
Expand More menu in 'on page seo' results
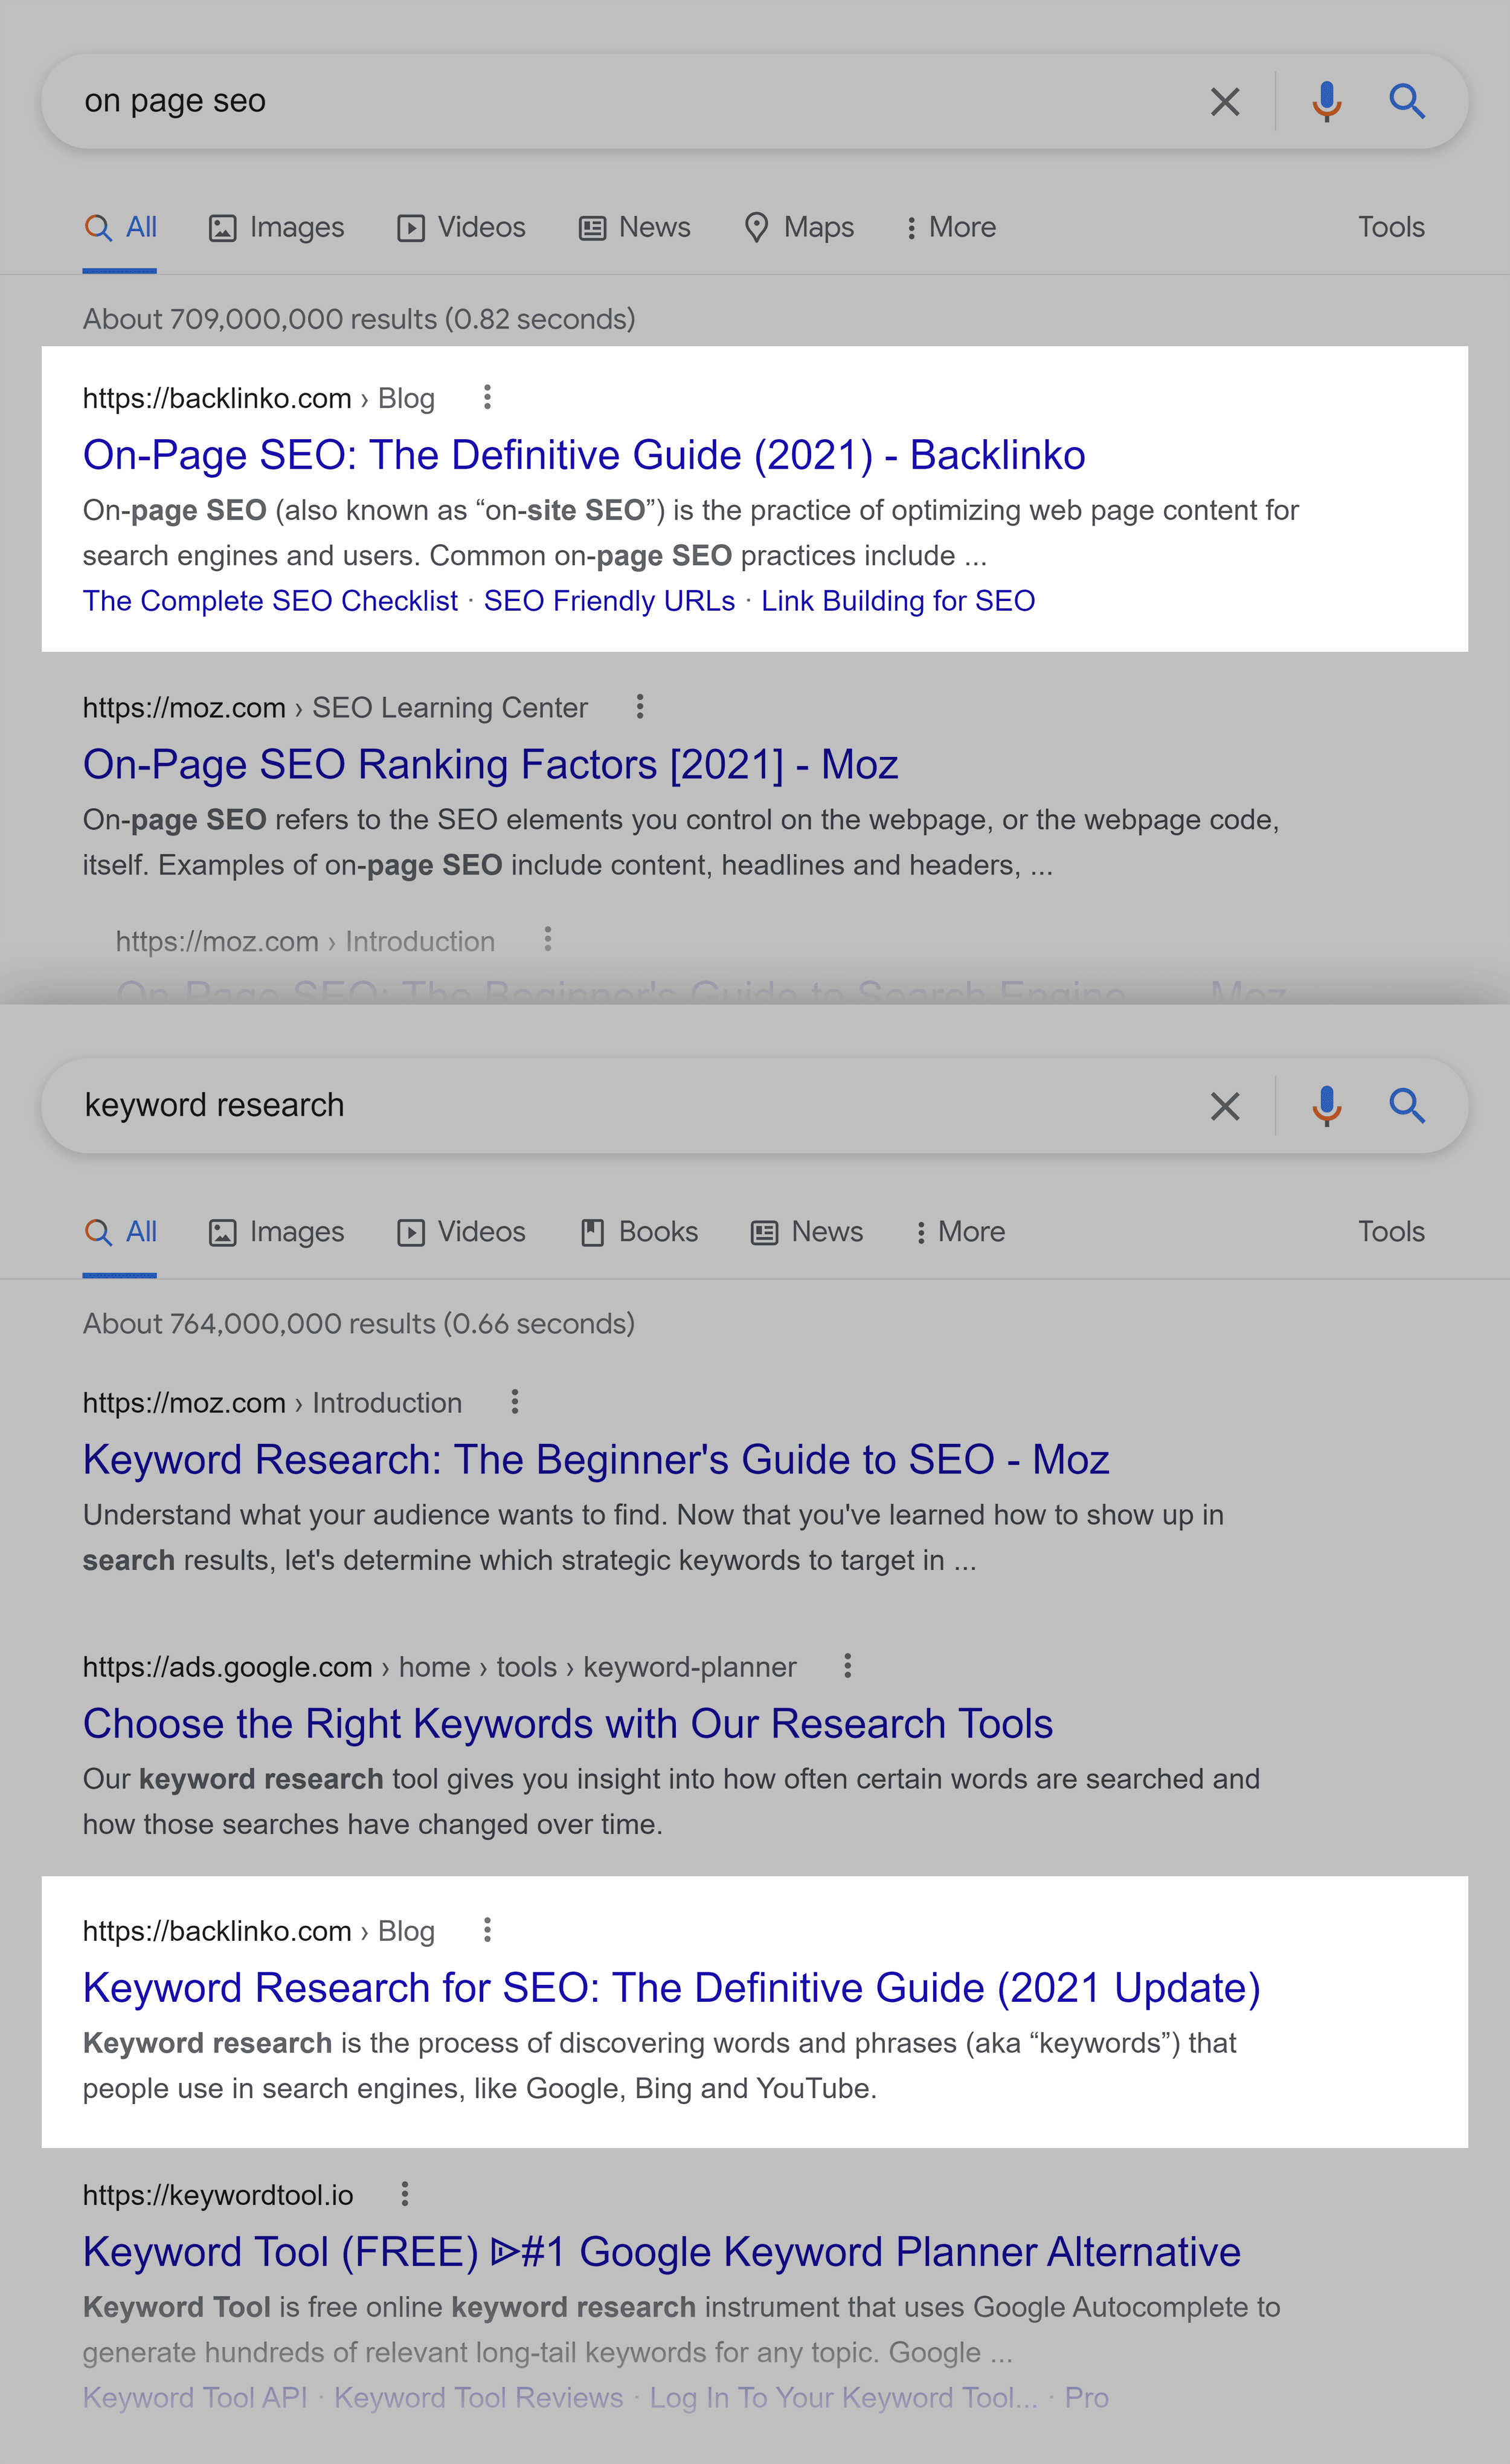[951, 227]
